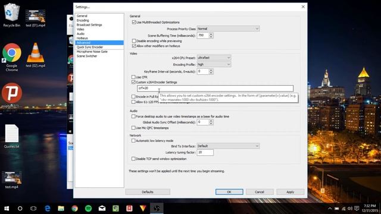
Task: Open Mail app from taskbar
Action: [102, 209]
